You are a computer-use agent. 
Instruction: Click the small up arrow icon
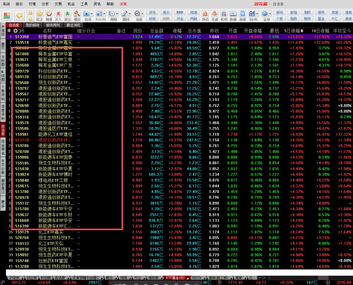point(30,13)
